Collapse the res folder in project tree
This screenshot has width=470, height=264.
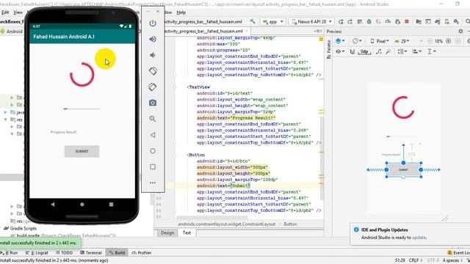pyautogui.click(x=5, y=120)
